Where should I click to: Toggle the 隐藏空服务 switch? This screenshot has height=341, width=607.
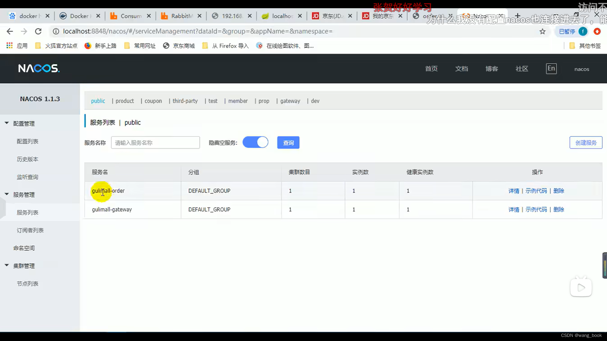(255, 142)
